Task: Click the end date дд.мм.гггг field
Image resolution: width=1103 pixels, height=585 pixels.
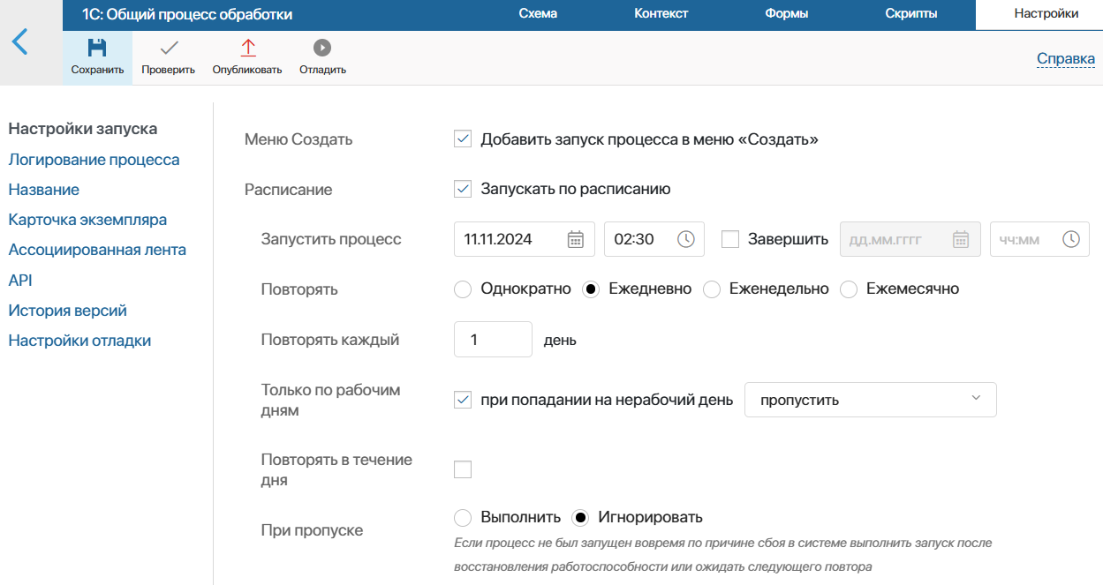Action: coord(910,239)
